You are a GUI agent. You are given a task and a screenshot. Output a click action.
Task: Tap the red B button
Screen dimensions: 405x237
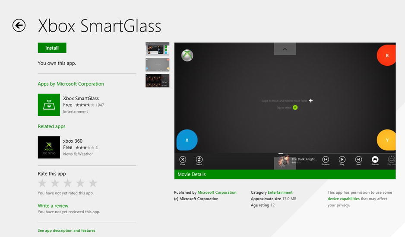click(386, 55)
